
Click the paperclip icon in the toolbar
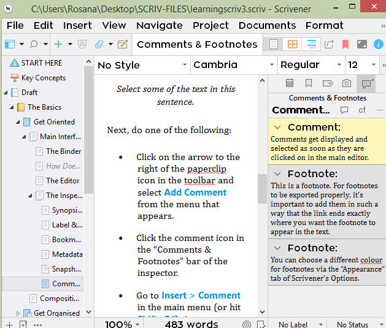coord(99,44)
